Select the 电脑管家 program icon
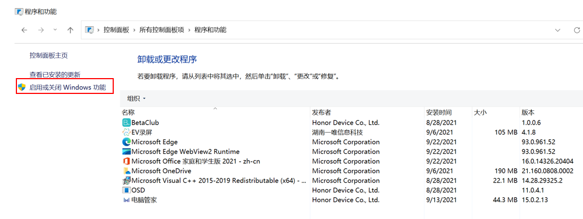Viewport: 583px width, 219px height. tap(126, 200)
